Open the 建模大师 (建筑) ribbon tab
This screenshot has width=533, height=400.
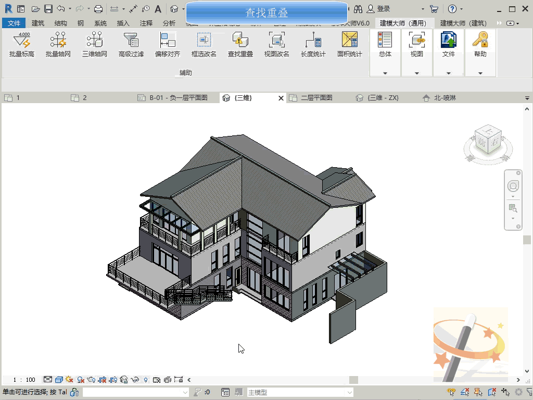click(463, 23)
